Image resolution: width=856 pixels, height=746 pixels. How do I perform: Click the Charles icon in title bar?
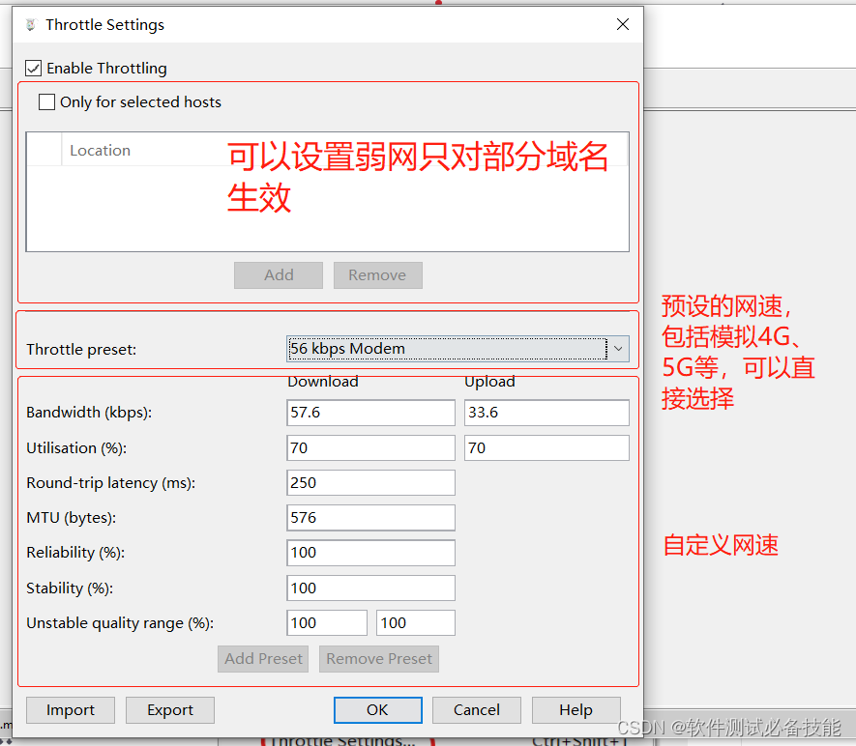click(x=31, y=24)
